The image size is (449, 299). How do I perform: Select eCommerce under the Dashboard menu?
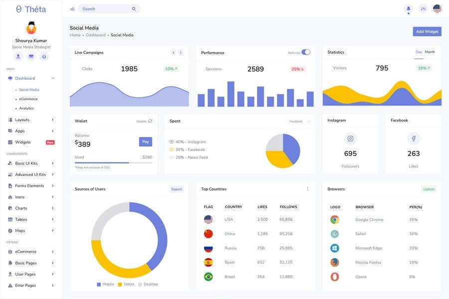(x=27, y=98)
